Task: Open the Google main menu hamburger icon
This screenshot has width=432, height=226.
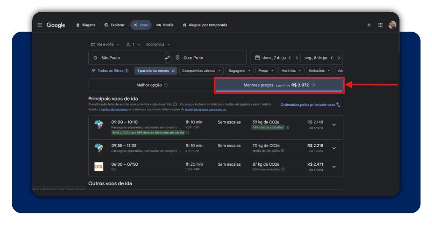Action: [x=40, y=25]
